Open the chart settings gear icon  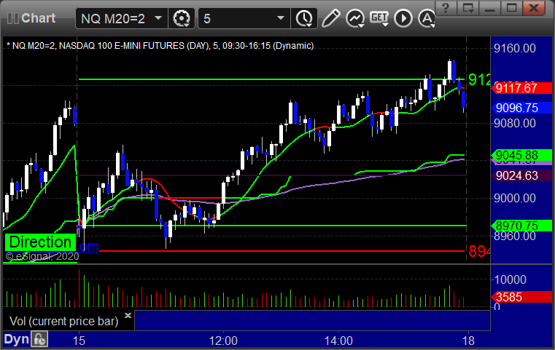coord(181,18)
